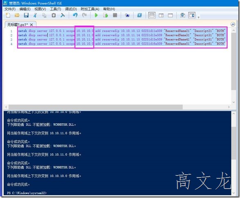
Task: Open a script with folder icon
Action: (x=17, y=15)
